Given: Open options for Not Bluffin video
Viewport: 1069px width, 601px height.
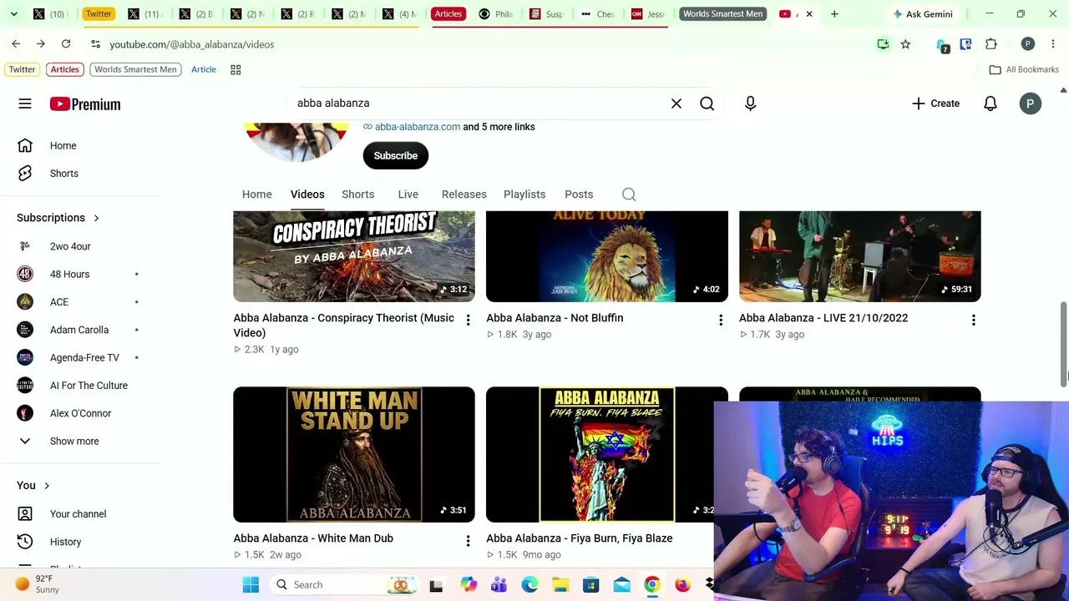Looking at the screenshot, I should [x=721, y=320].
